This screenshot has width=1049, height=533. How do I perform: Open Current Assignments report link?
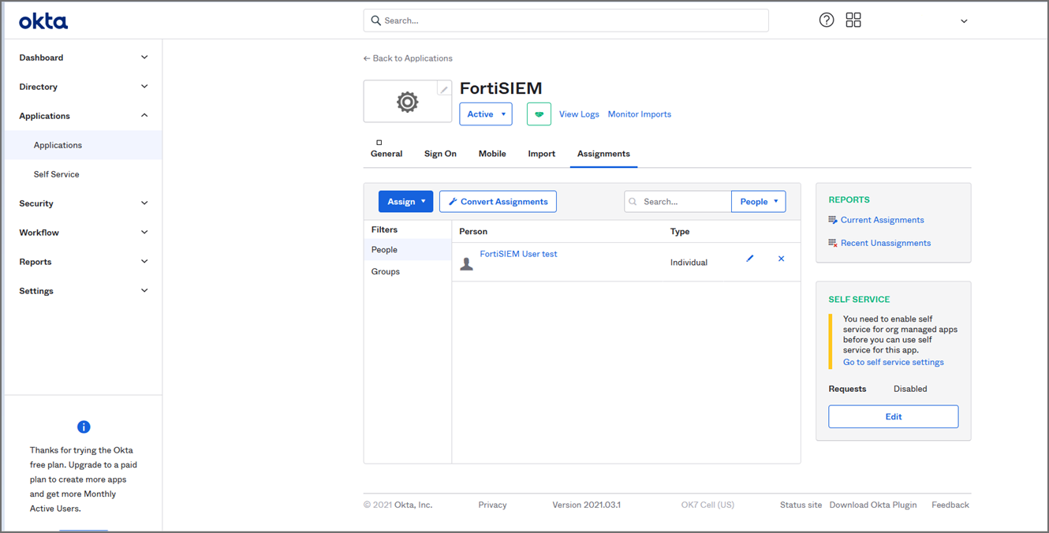[x=882, y=220]
